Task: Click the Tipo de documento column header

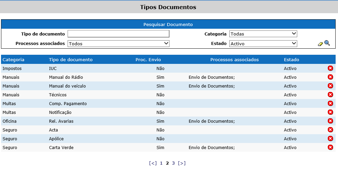Action: [71, 59]
